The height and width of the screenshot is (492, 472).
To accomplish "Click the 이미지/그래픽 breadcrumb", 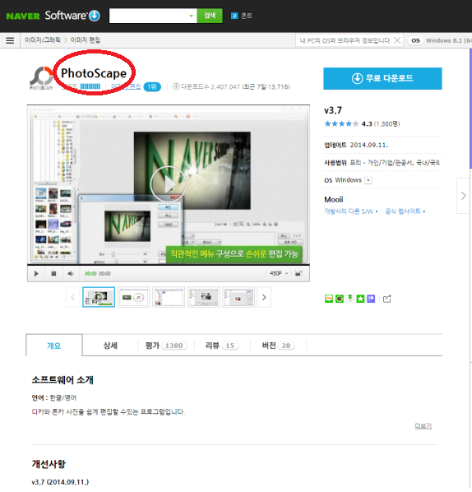I will pos(43,40).
